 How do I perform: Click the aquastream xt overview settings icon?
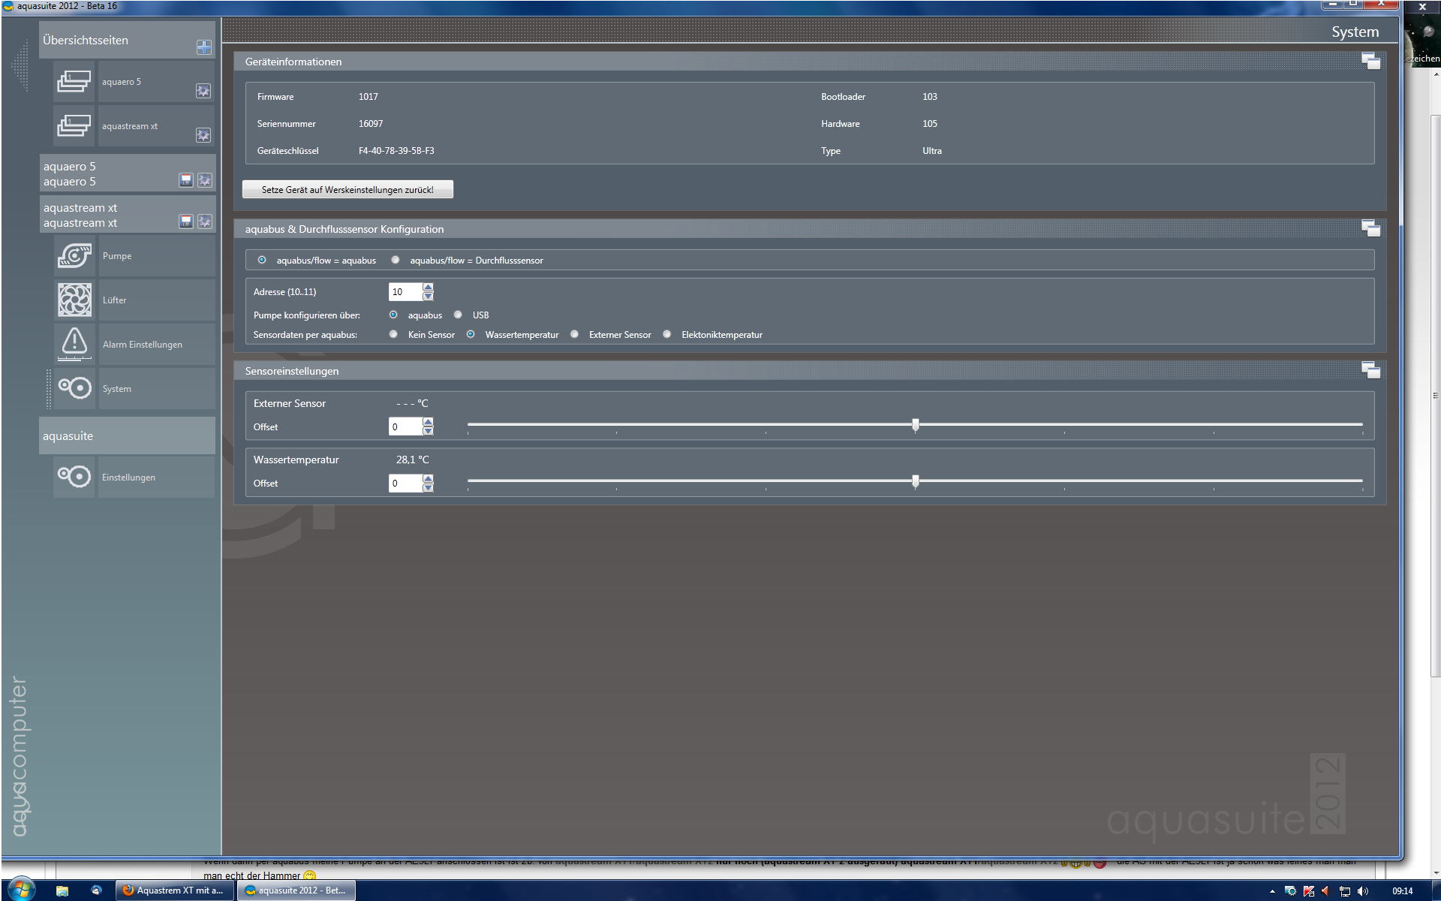203,135
